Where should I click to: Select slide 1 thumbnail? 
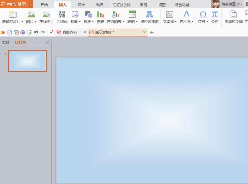point(28,61)
